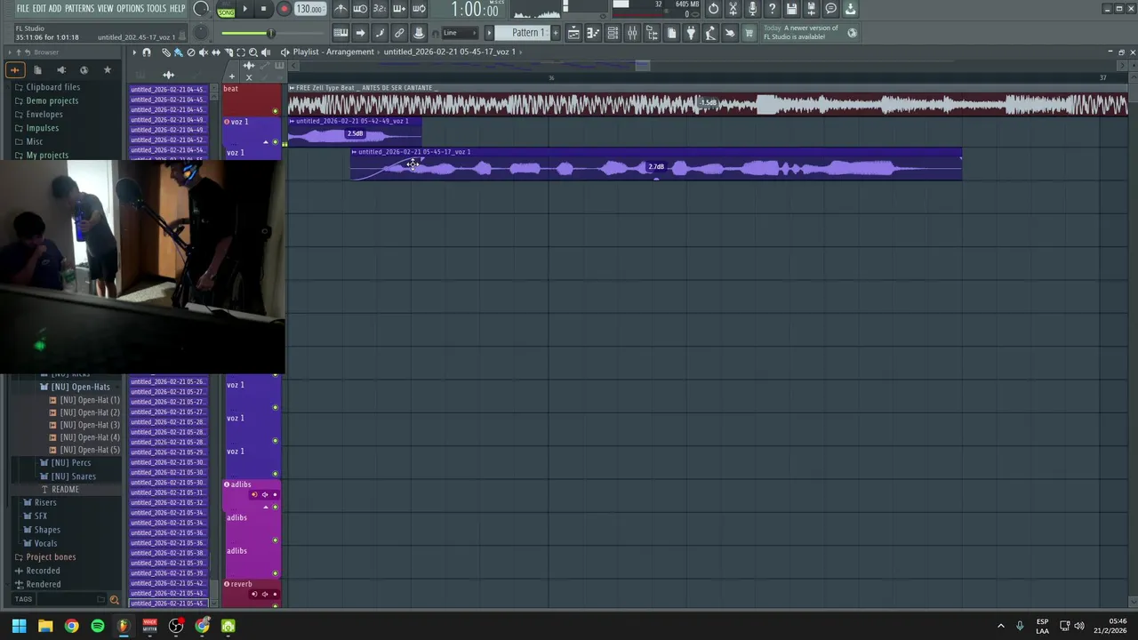Open the FILE menu
Image resolution: width=1138 pixels, height=640 pixels.
point(23,9)
